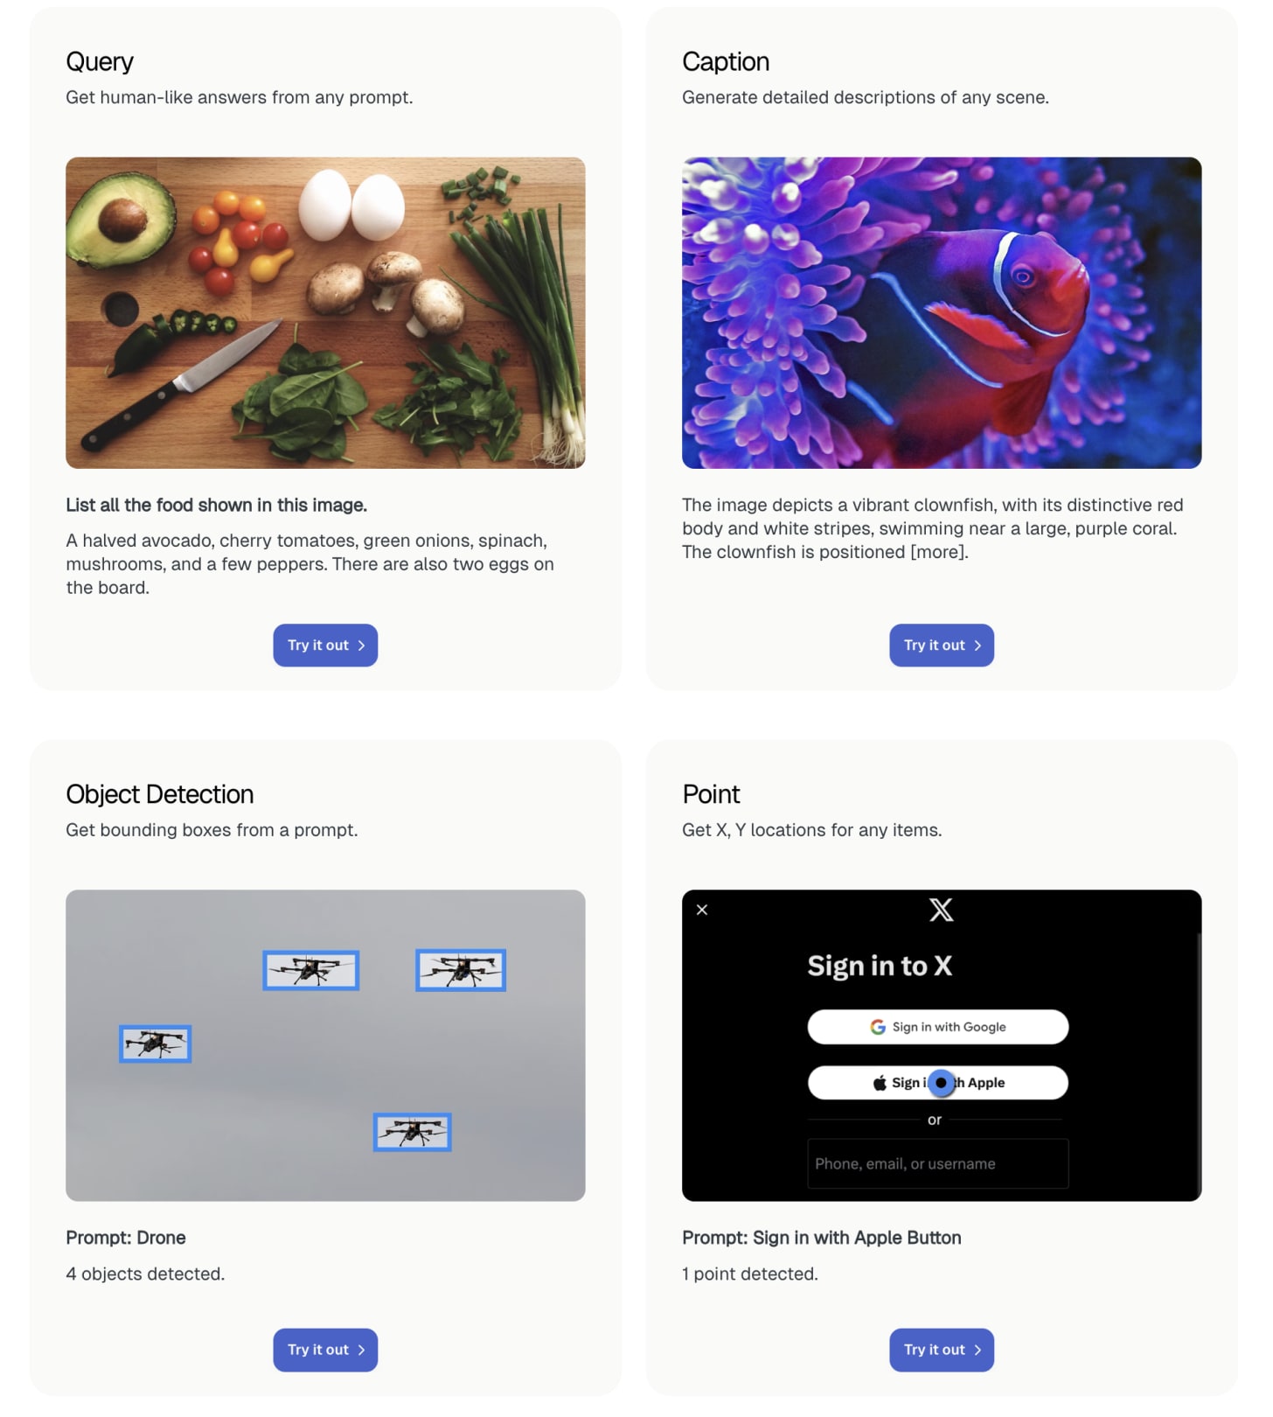Try out the Query feature
The height and width of the screenshot is (1417, 1273).
[x=325, y=646]
